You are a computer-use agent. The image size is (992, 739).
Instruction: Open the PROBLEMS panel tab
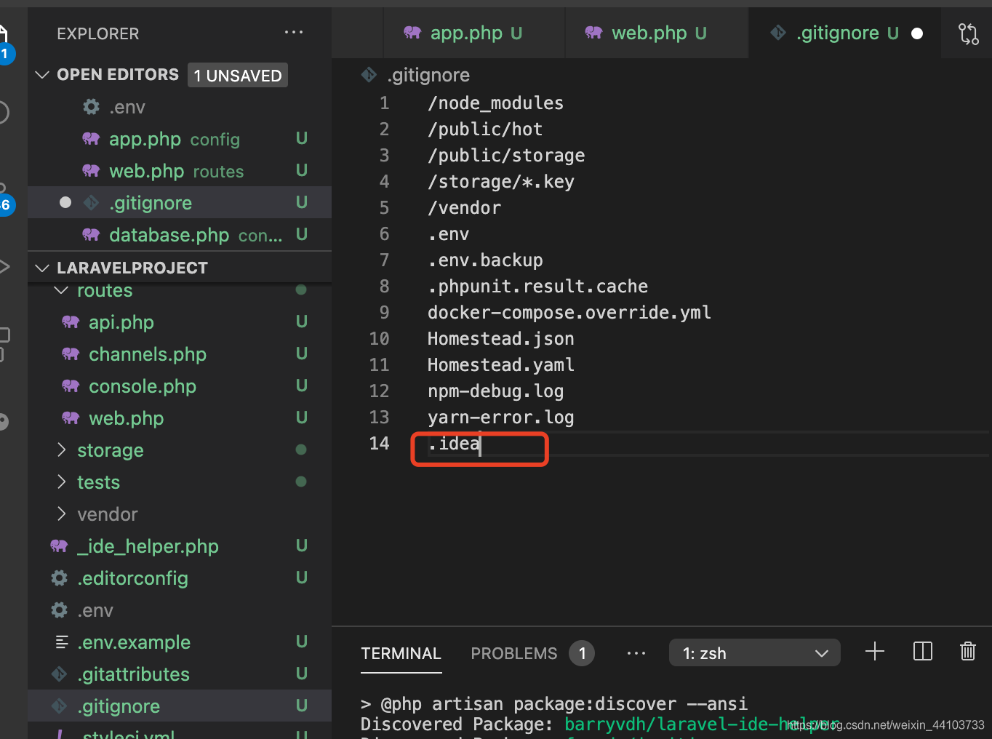point(513,653)
